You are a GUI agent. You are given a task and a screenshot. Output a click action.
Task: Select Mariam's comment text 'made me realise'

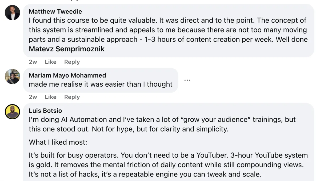(101, 84)
